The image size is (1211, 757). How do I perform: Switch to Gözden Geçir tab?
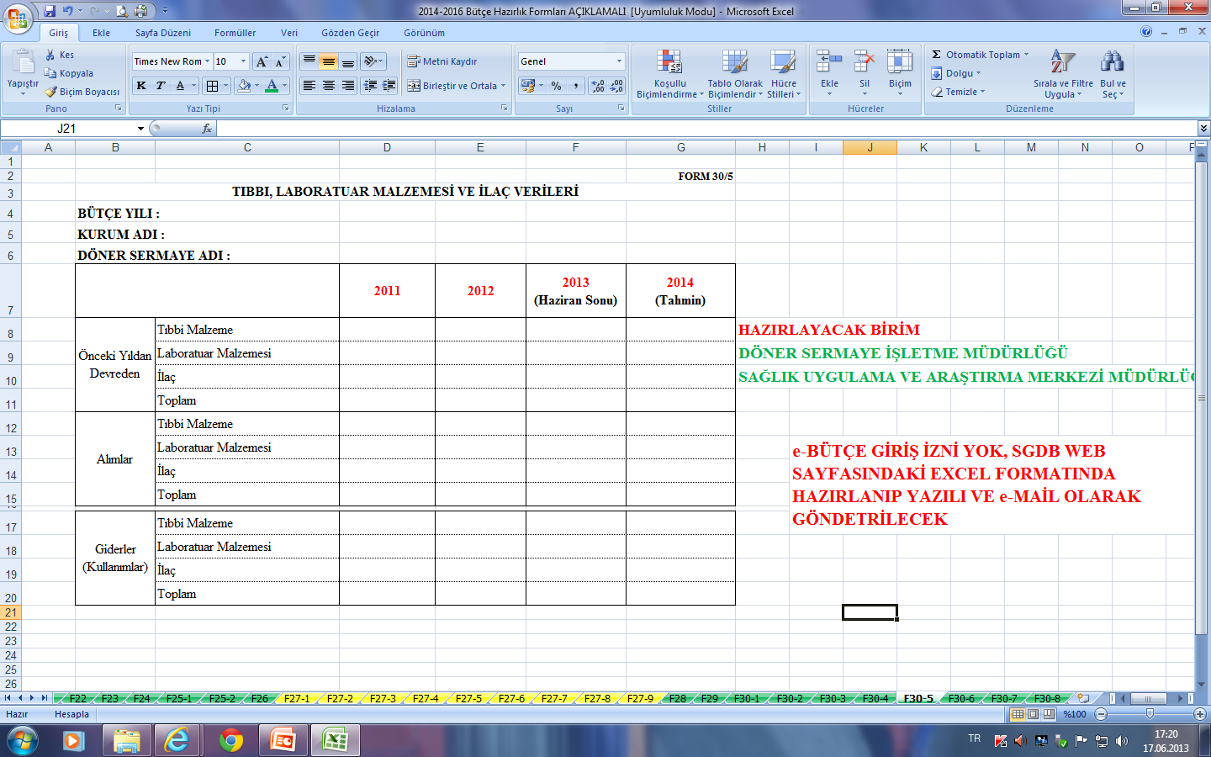point(351,33)
